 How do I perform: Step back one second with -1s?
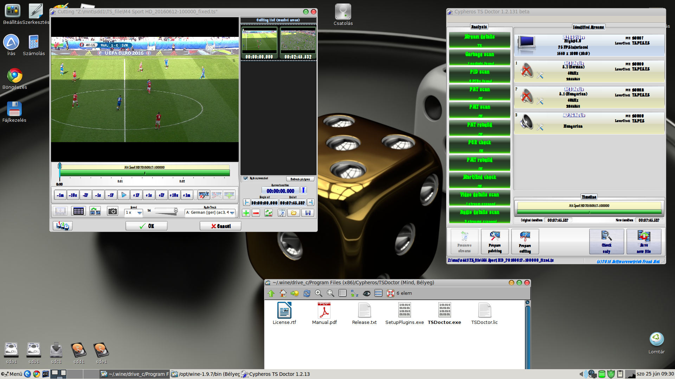pyautogui.click(x=98, y=195)
